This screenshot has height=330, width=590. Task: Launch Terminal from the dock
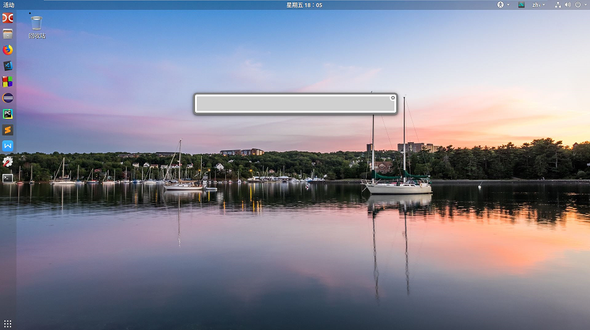pos(7,178)
